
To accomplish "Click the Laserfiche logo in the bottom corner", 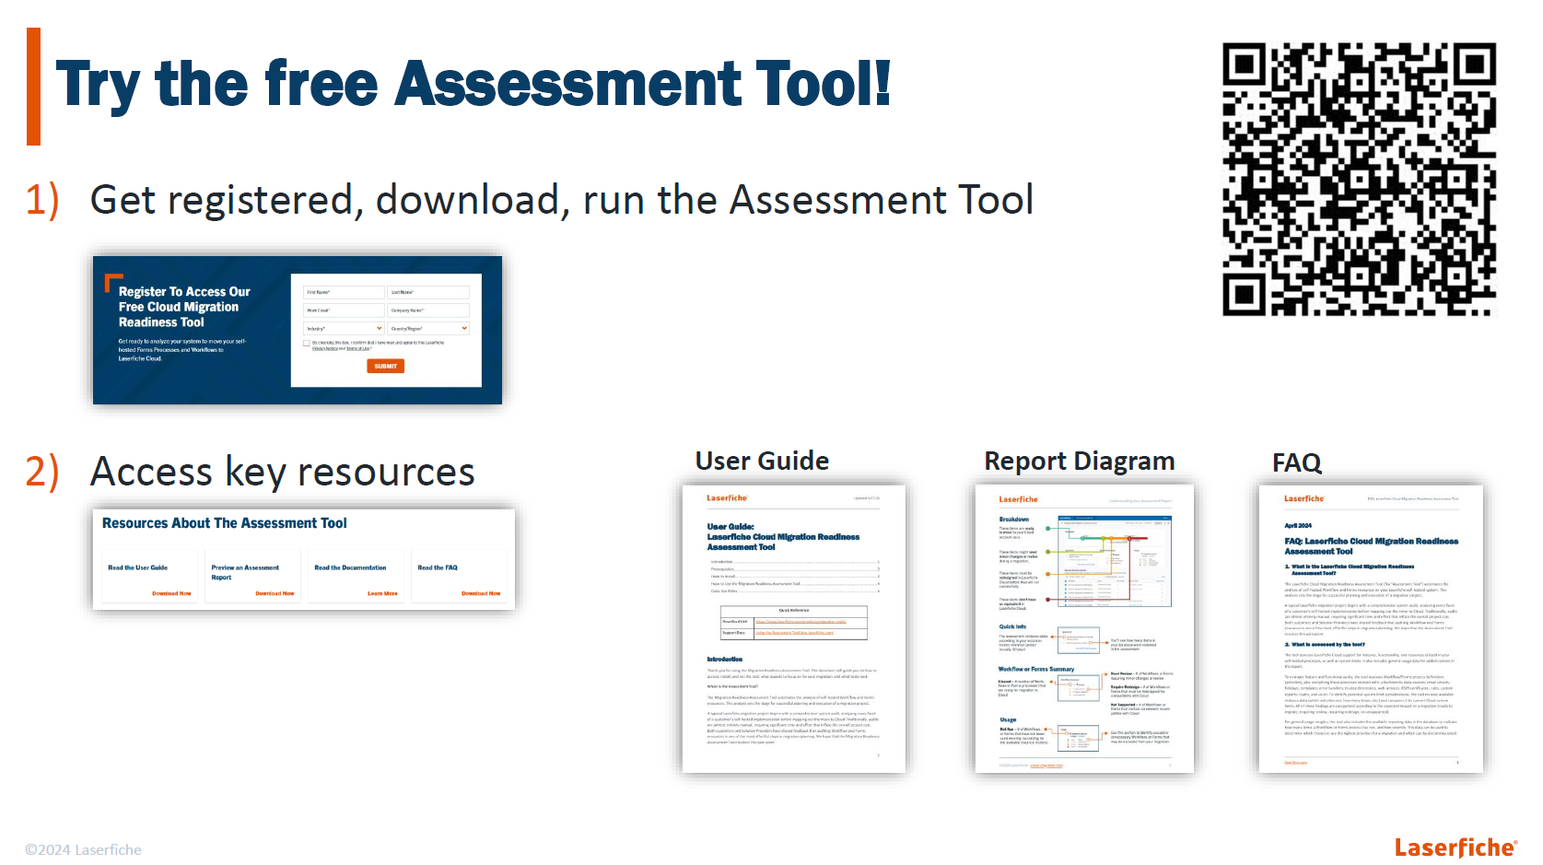I will coord(1455,847).
